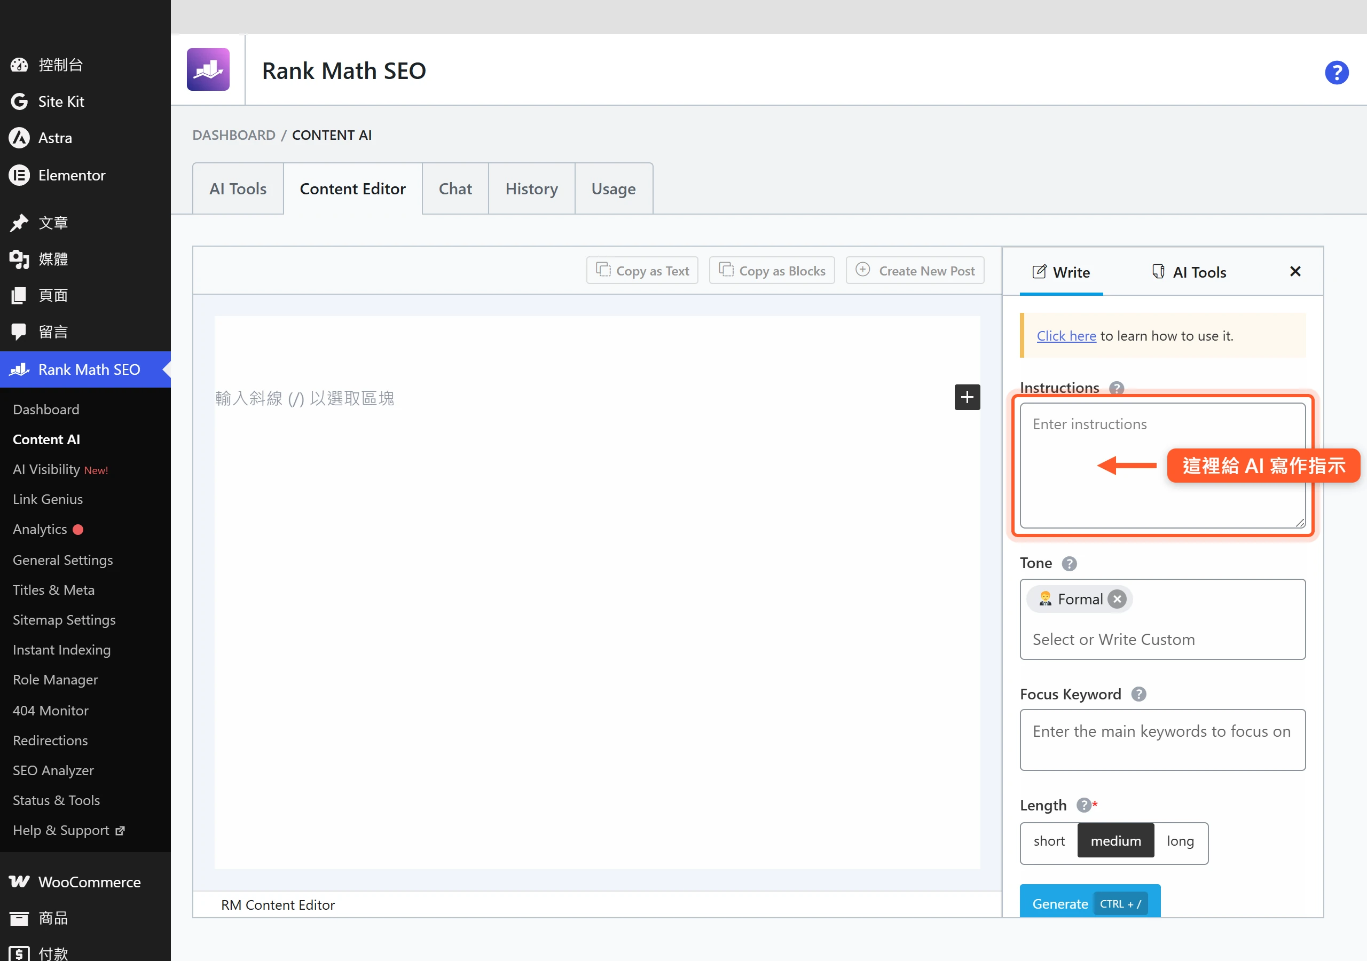Click the Analytics red notification dot
The height and width of the screenshot is (961, 1367).
(x=78, y=529)
